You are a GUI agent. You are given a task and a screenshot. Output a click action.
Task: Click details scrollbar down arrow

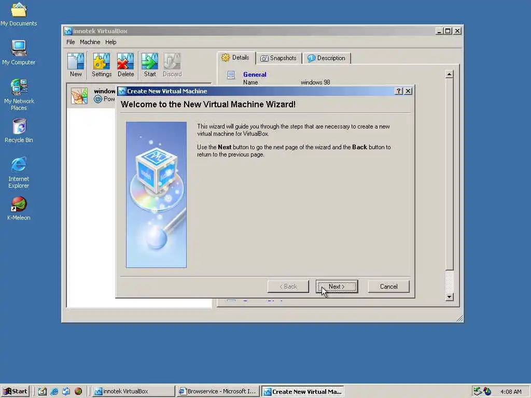click(x=449, y=297)
